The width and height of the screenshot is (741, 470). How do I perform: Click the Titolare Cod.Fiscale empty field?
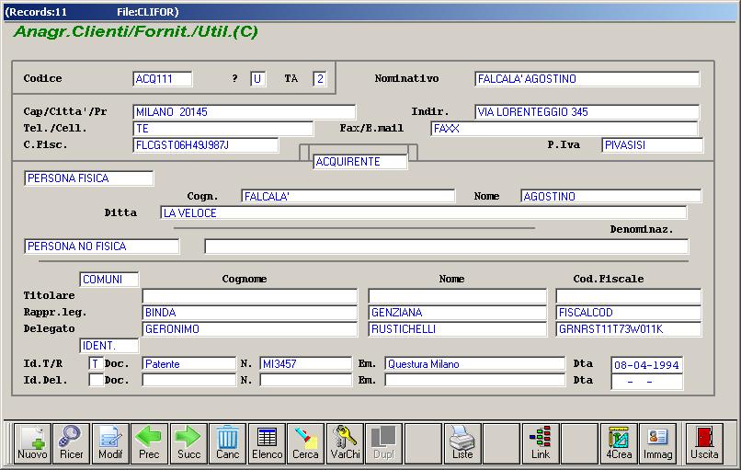click(629, 296)
